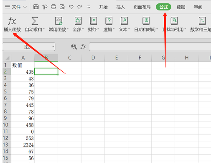
Task: Open 全部 functions category
Action: pos(78,24)
